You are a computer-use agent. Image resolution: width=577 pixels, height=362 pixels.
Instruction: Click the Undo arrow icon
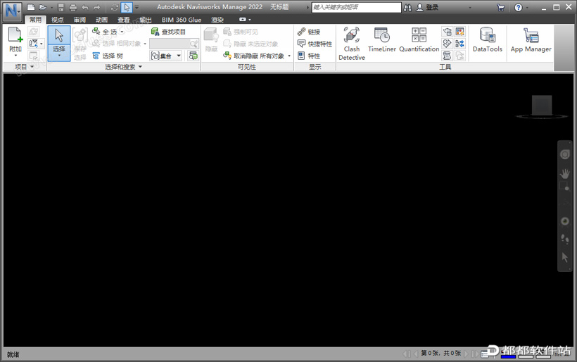point(85,7)
